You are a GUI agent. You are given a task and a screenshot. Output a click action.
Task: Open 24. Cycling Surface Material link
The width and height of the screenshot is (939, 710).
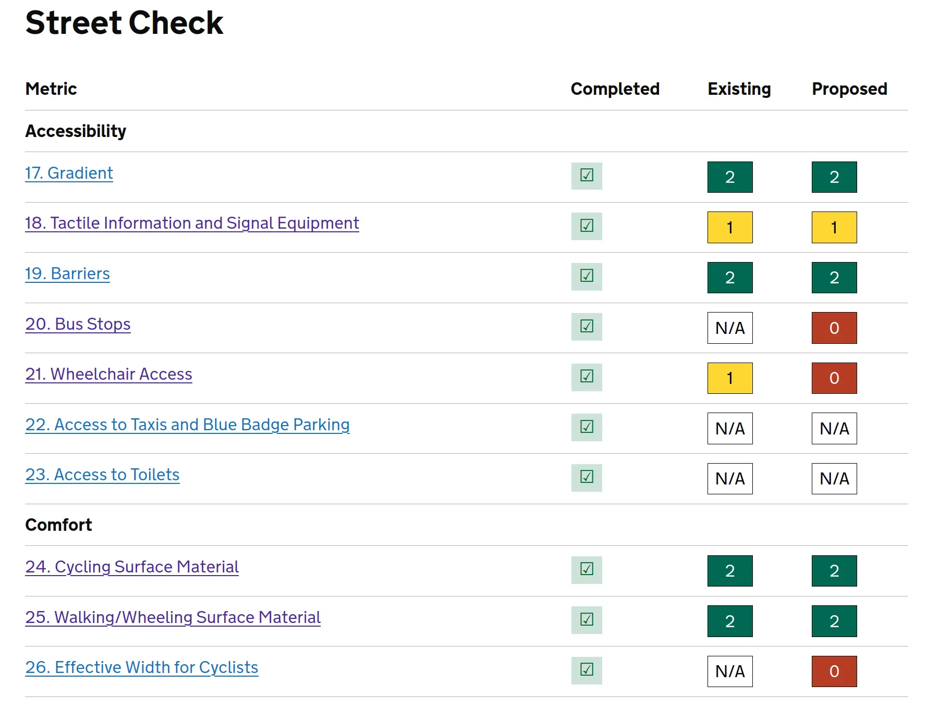132,567
